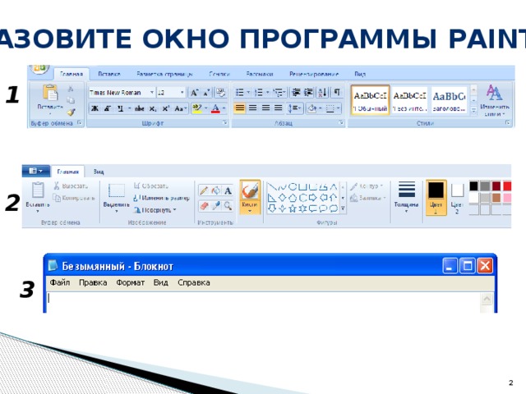
Task: Click the yellow text highlight icon
Action: 197,108
